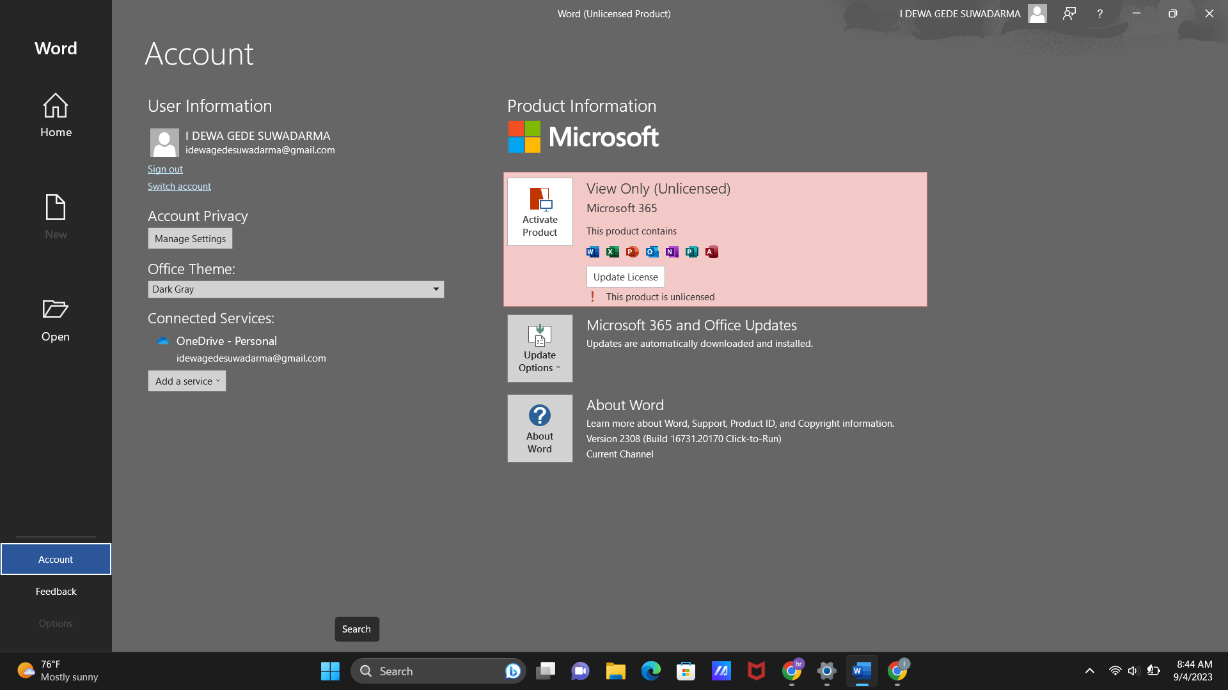Select the Account tab in sidebar
Screen dimensions: 1228x690
[x=56, y=559]
